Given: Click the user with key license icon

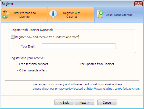Looking at the screenshot, I should (x=6, y=14).
